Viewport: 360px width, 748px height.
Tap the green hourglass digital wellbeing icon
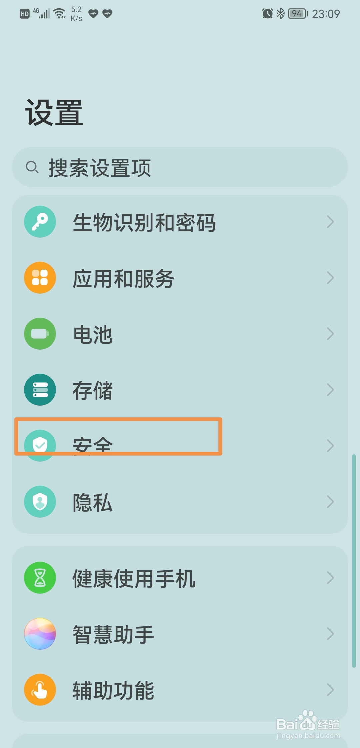[40, 578]
